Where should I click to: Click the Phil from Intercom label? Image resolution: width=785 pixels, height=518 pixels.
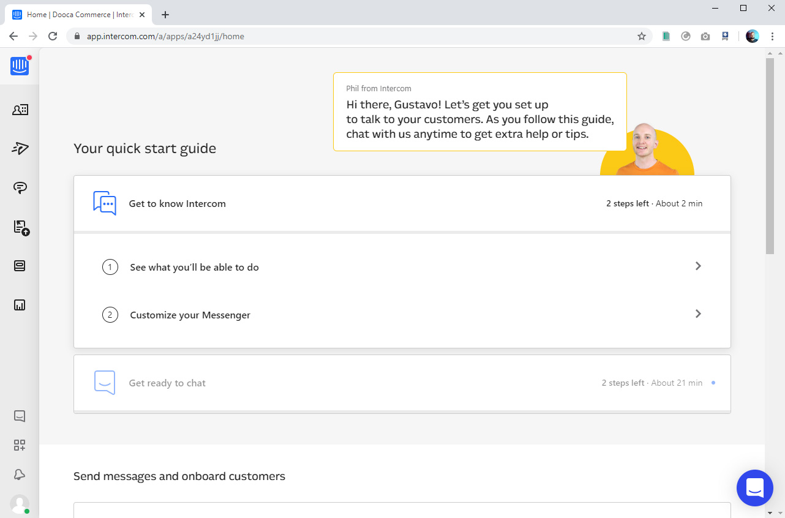click(x=379, y=89)
